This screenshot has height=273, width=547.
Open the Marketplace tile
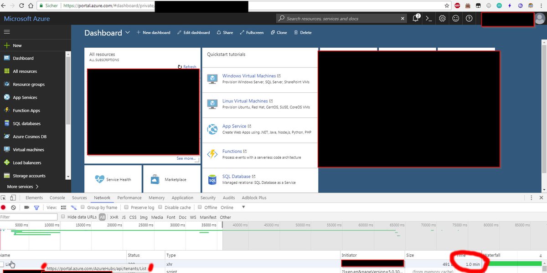(171, 179)
